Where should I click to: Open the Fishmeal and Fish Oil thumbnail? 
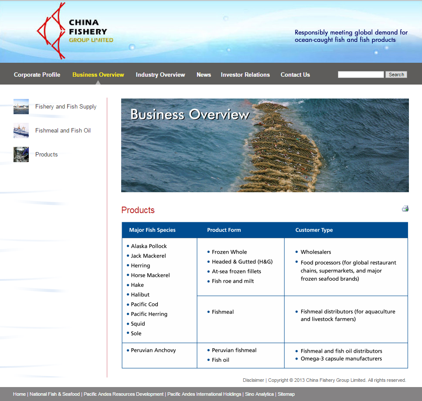coord(21,130)
